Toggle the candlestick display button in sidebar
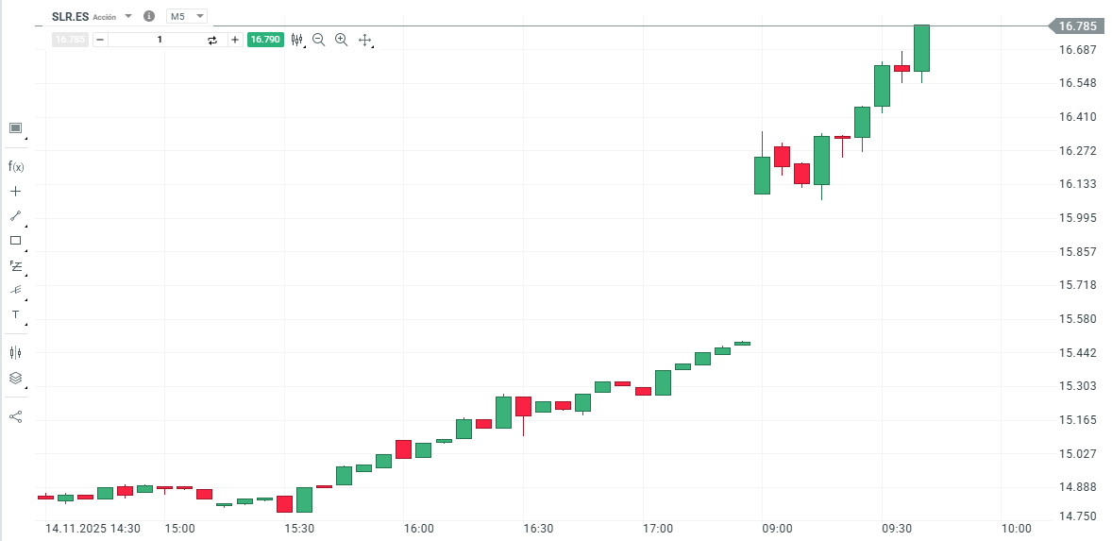This screenshot has height=541, width=1112. pyautogui.click(x=15, y=352)
